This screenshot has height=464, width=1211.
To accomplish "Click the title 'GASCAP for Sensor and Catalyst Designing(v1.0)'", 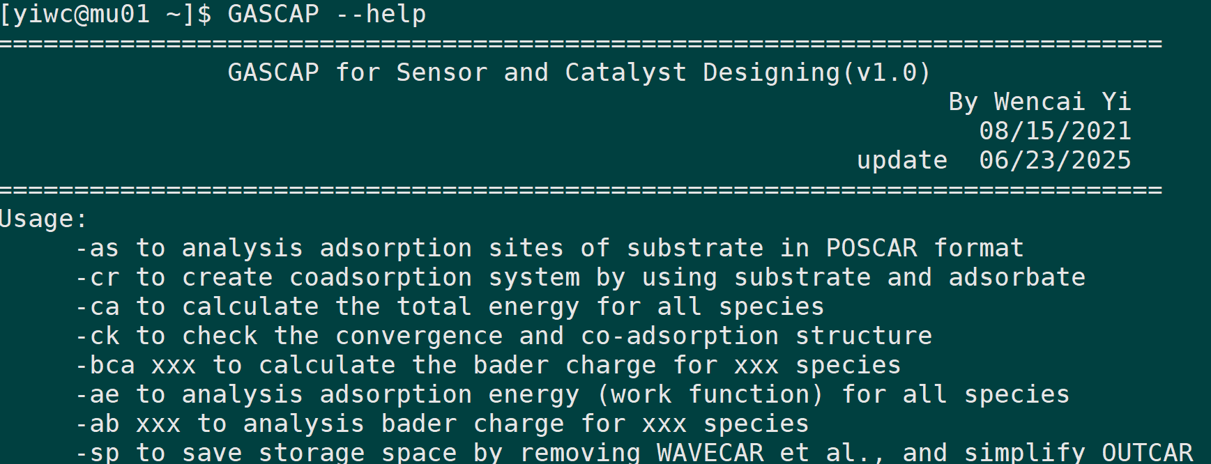I will (x=579, y=72).
